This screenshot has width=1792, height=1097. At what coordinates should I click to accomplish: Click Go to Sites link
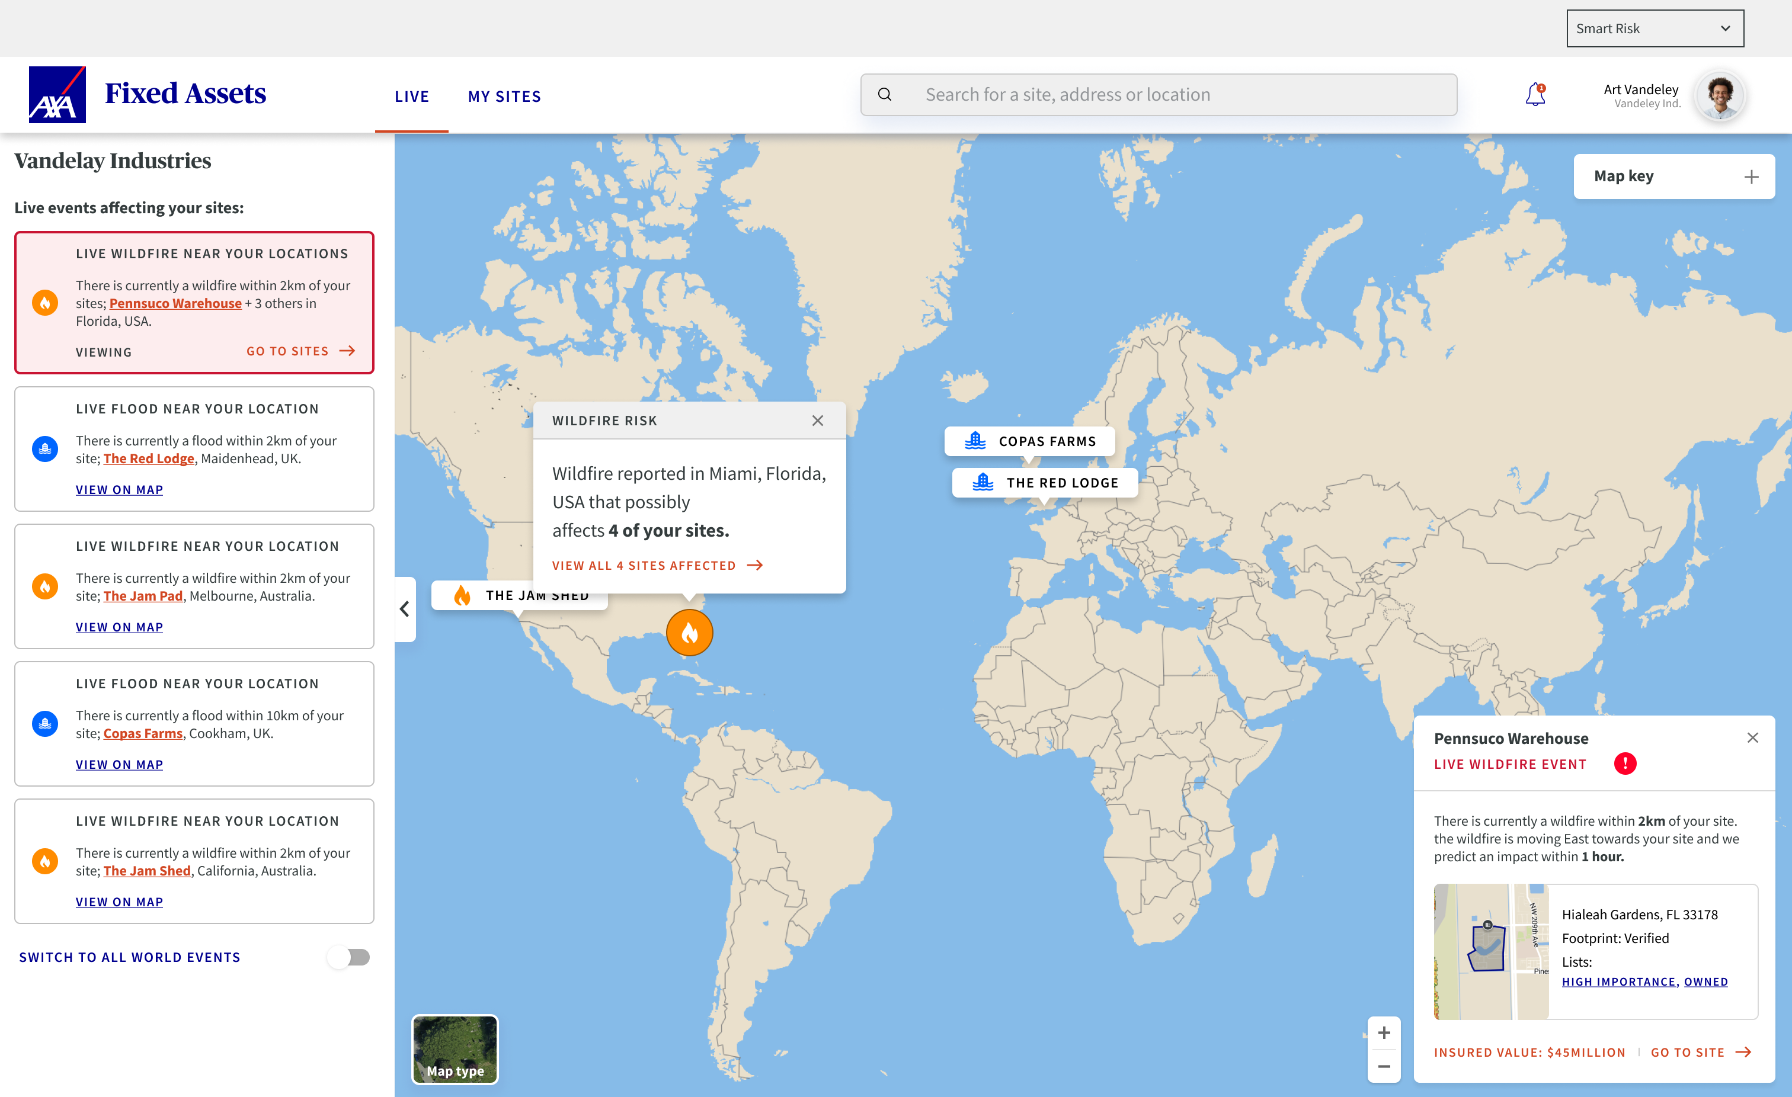coord(300,351)
